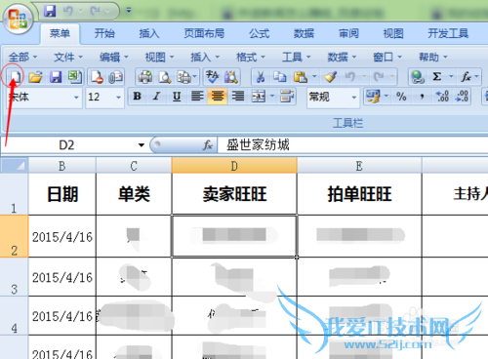Click the print options icon with arrow
The height and width of the screenshot is (359, 488).
(x=186, y=77)
